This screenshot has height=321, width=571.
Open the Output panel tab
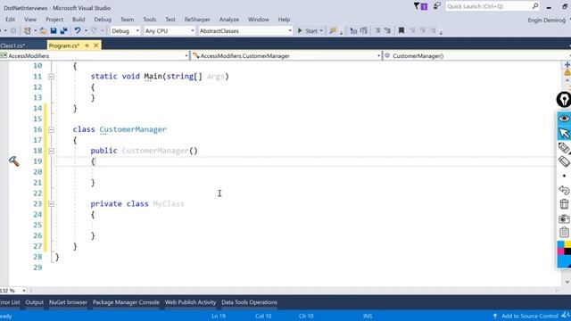click(x=34, y=302)
